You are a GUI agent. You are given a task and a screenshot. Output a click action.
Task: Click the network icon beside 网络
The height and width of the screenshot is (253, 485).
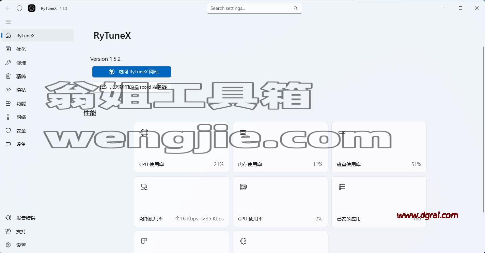pyautogui.click(x=8, y=117)
